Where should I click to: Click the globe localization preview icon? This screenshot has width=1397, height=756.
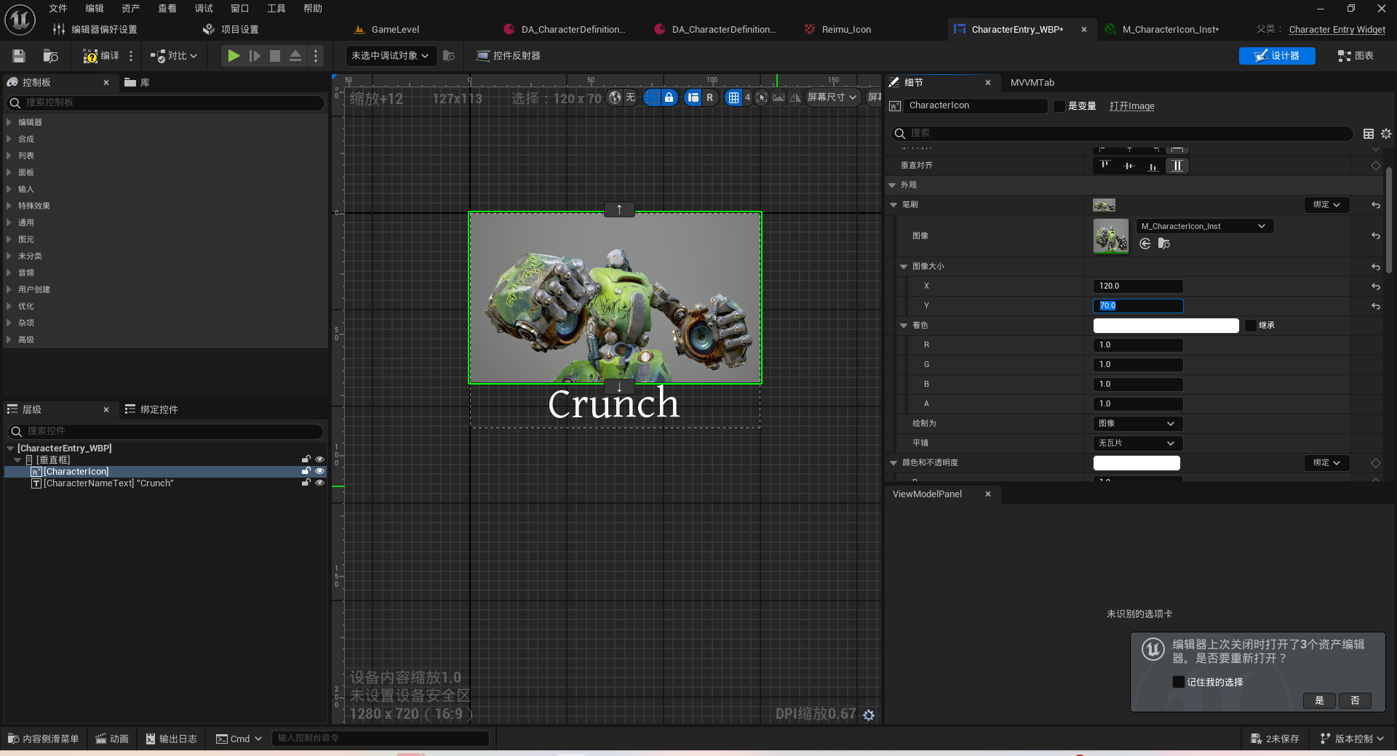pyautogui.click(x=616, y=97)
